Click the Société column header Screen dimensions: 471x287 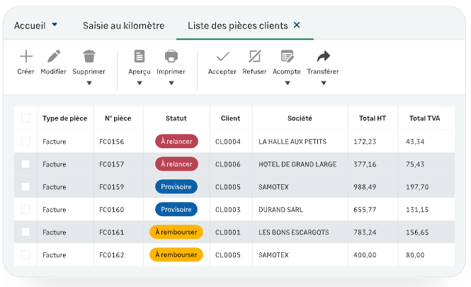point(300,118)
